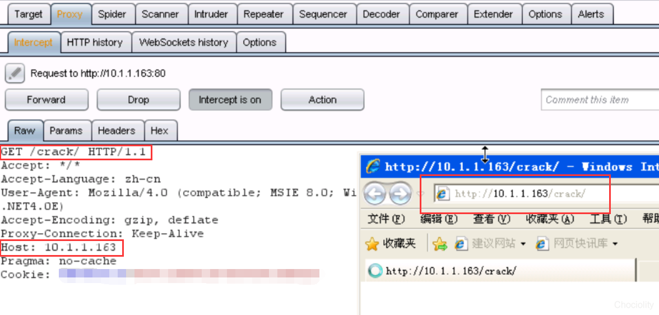Open the 编辑(E) menu in IE

439,219
